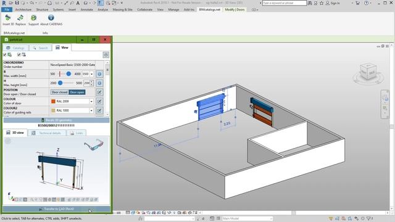Click the parameter table vertical scrollbar
This screenshot has width=395, height=222.
pyautogui.click(x=107, y=88)
